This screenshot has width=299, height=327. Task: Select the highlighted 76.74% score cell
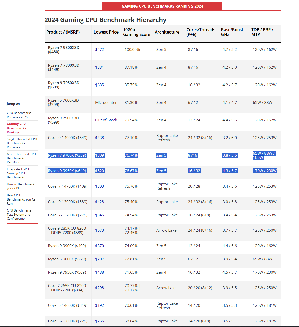(131, 155)
